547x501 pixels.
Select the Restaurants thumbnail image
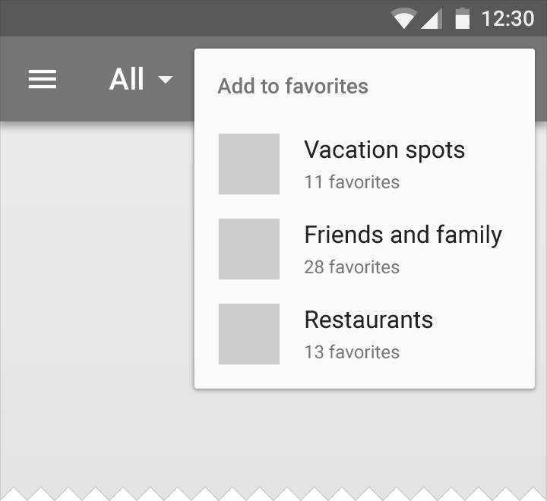click(x=249, y=334)
